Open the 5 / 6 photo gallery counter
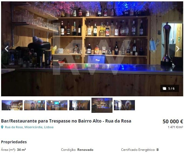 [169, 88]
